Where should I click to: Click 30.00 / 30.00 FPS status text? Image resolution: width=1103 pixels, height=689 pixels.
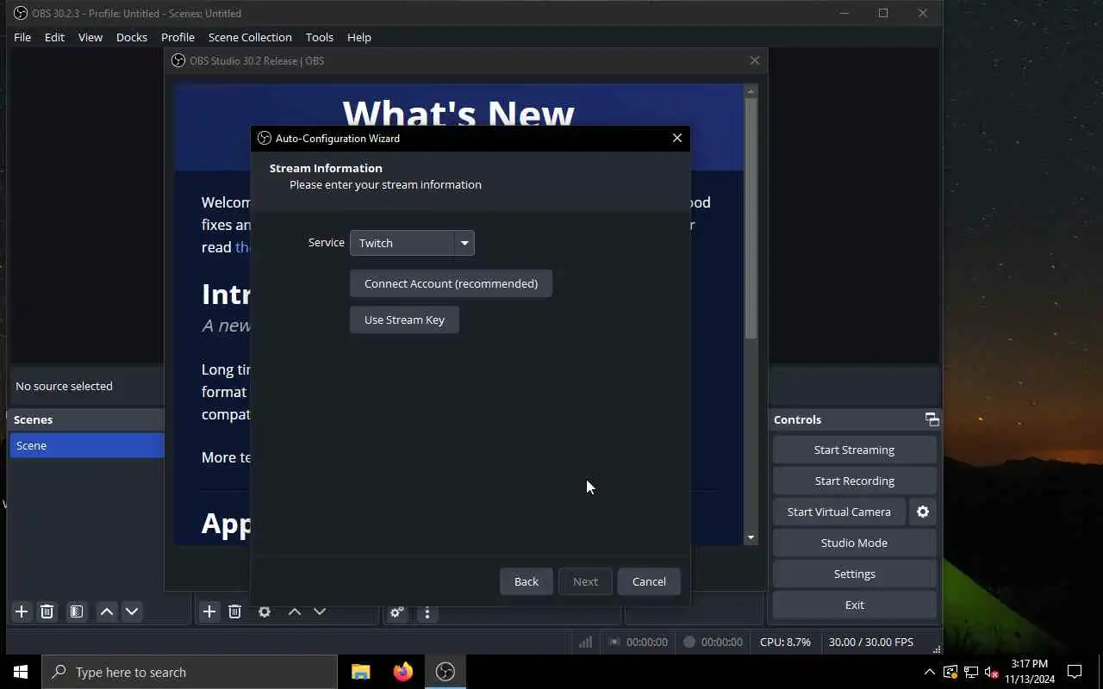[x=871, y=642]
